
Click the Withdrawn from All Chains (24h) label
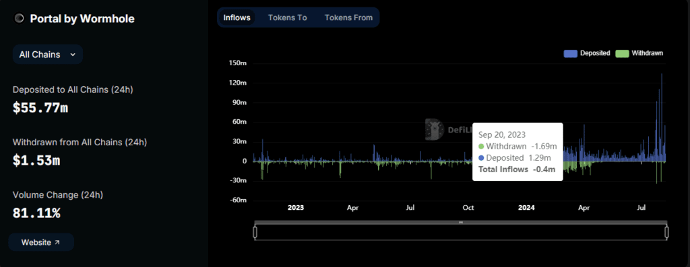click(80, 143)
